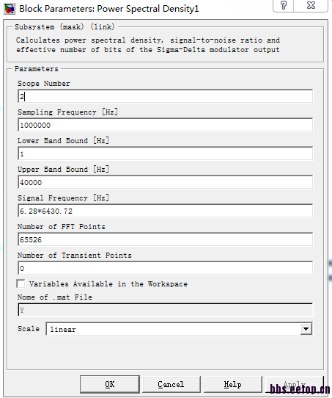Click the Upper Band Bound field showing 40000
Screen dimensions: 332x398
pyautogui.click(x=165, y=182)
